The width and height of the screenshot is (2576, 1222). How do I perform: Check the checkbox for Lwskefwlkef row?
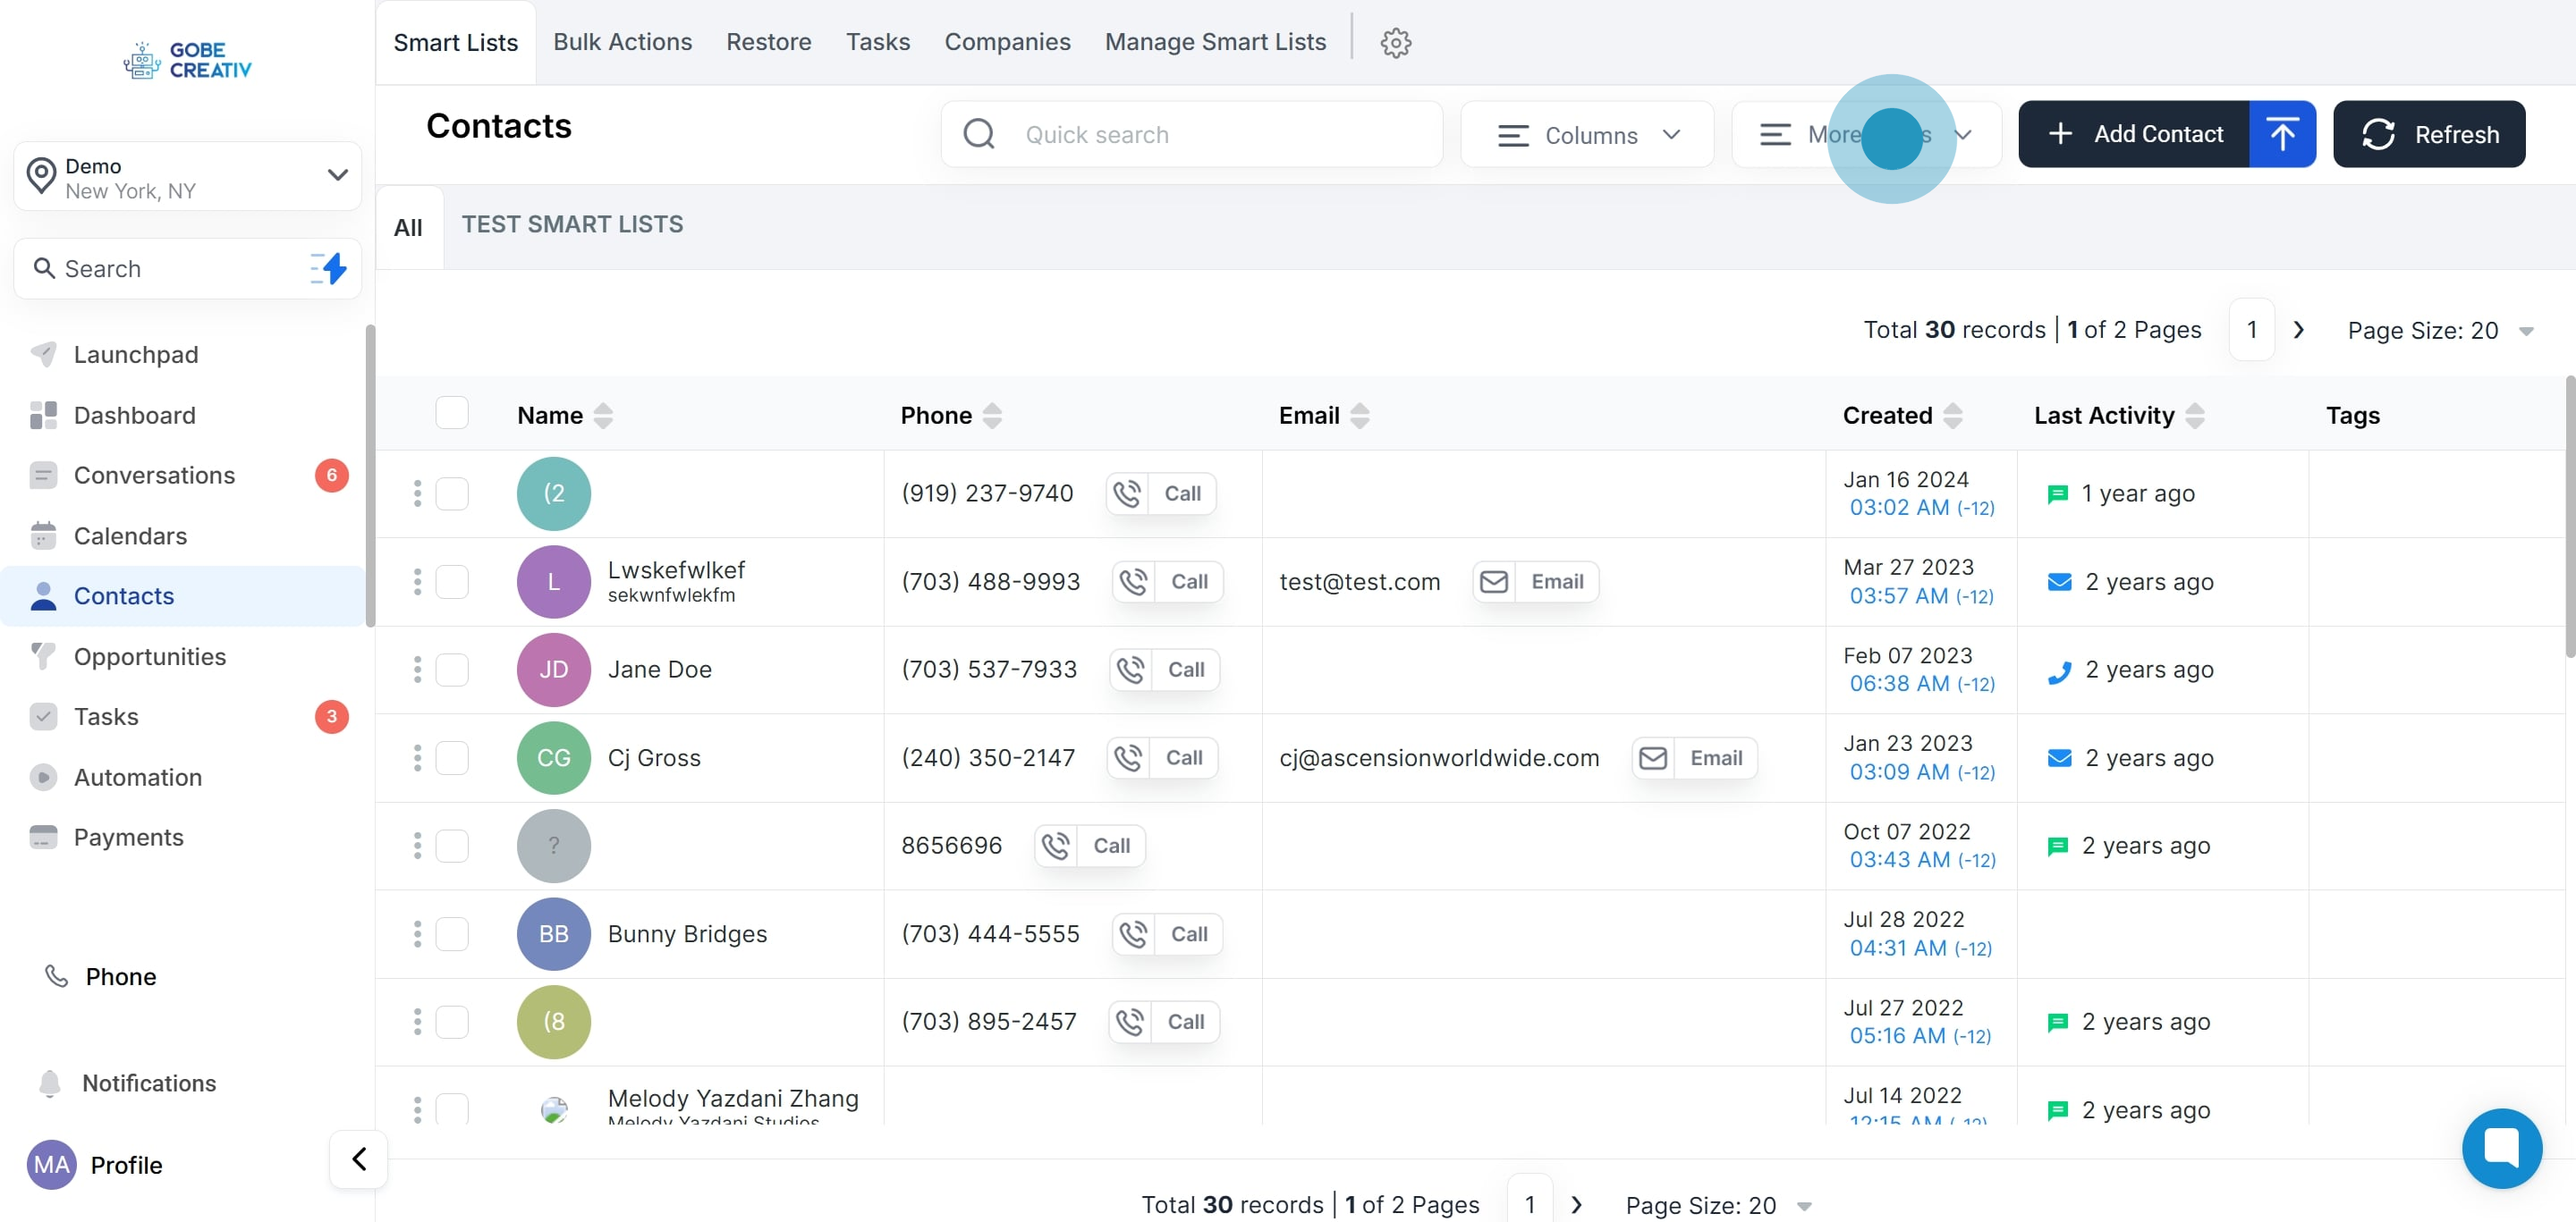pyautogui.click(x=451, y=582)
